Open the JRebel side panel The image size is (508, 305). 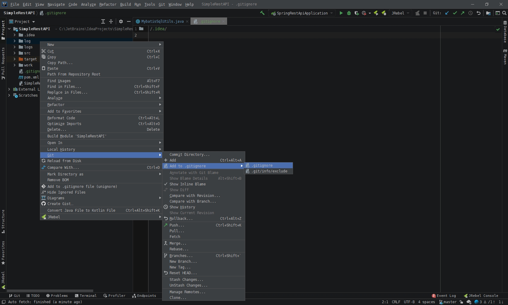(x=3, y=280)
